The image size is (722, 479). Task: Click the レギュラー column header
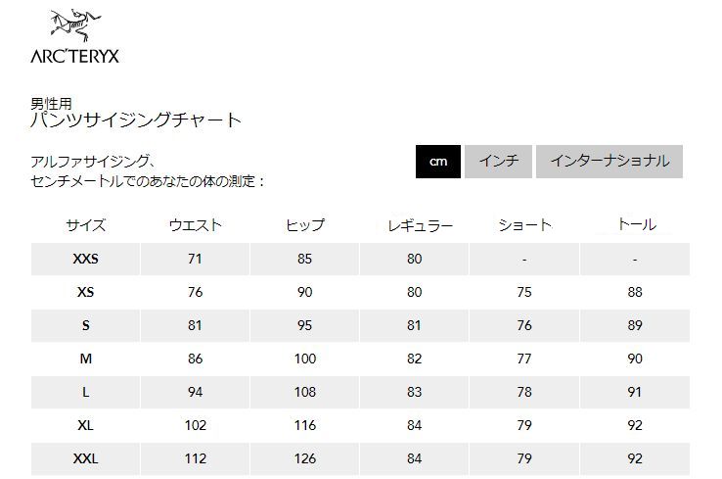[415, 225]
